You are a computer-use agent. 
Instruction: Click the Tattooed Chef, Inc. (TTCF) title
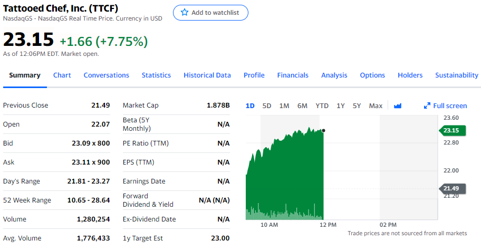point(61,8)
